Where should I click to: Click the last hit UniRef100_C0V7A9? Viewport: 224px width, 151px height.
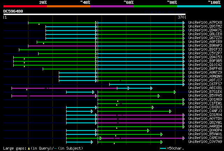coord(205,142)
